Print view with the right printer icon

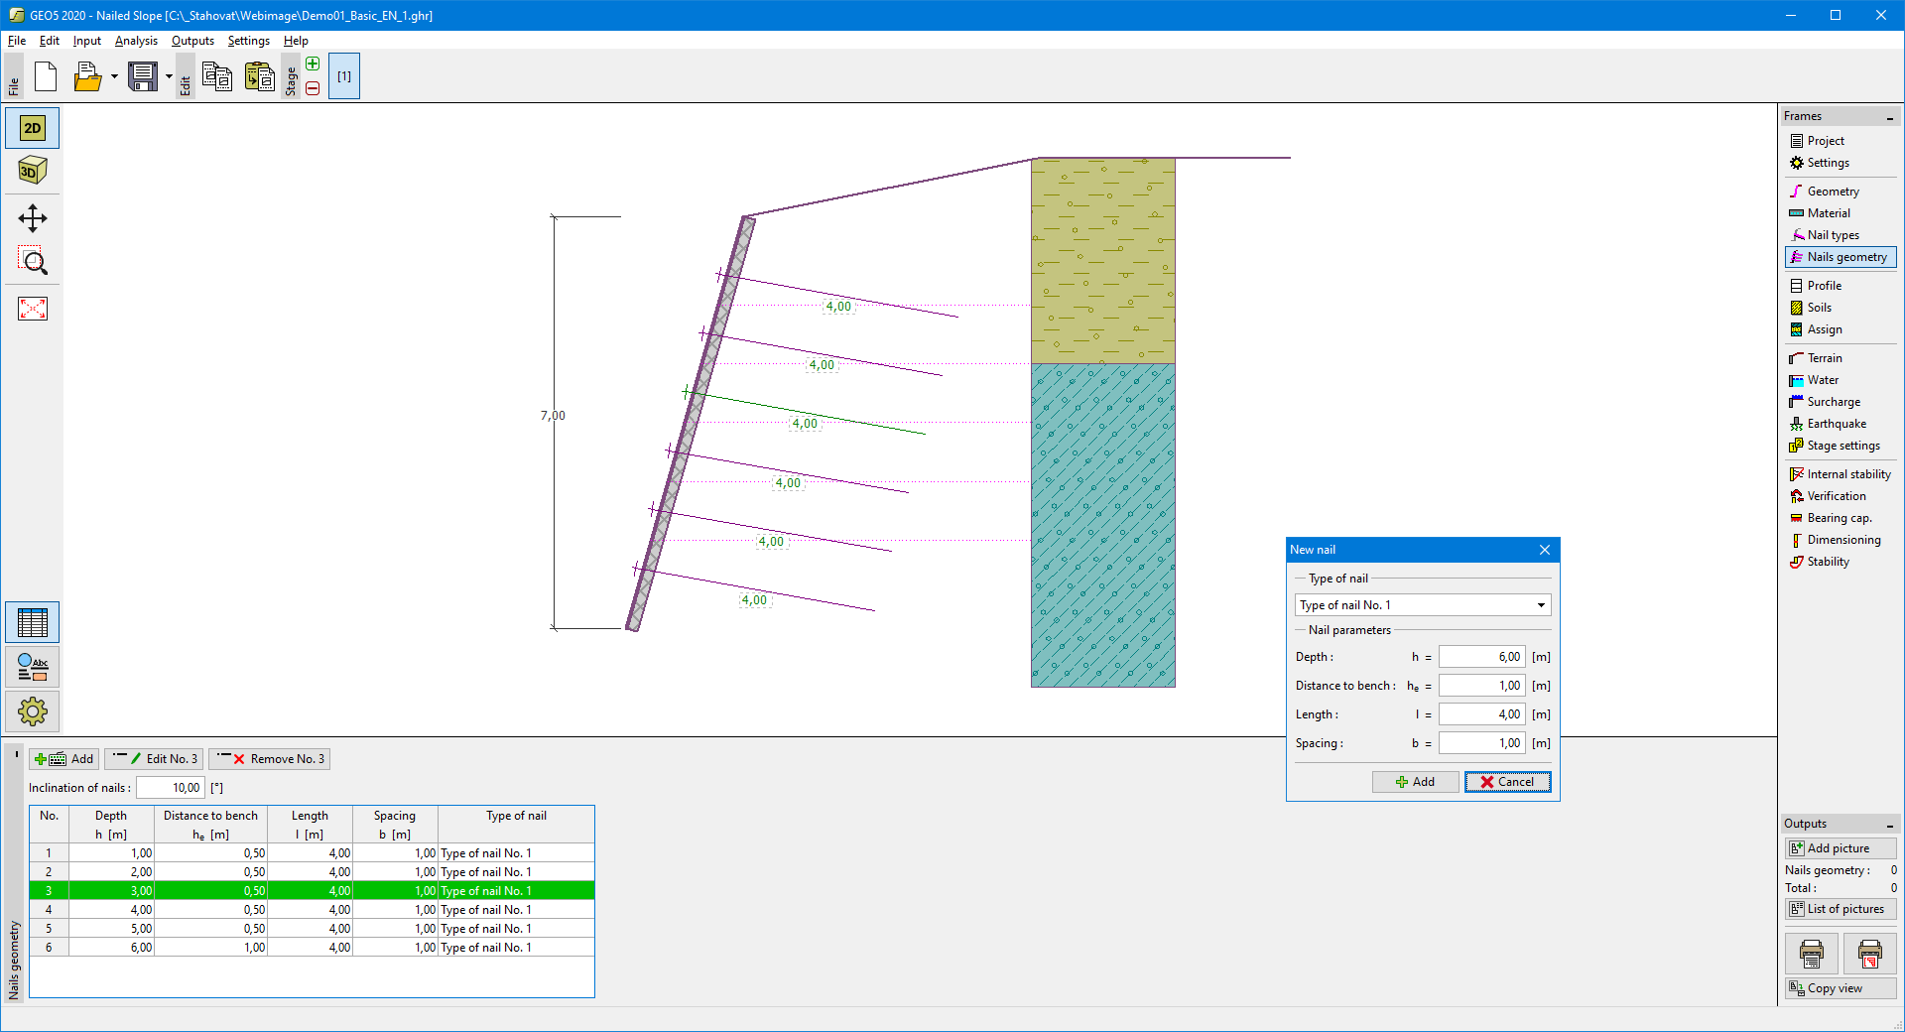pyautogui.click(x=1870, y=954)
